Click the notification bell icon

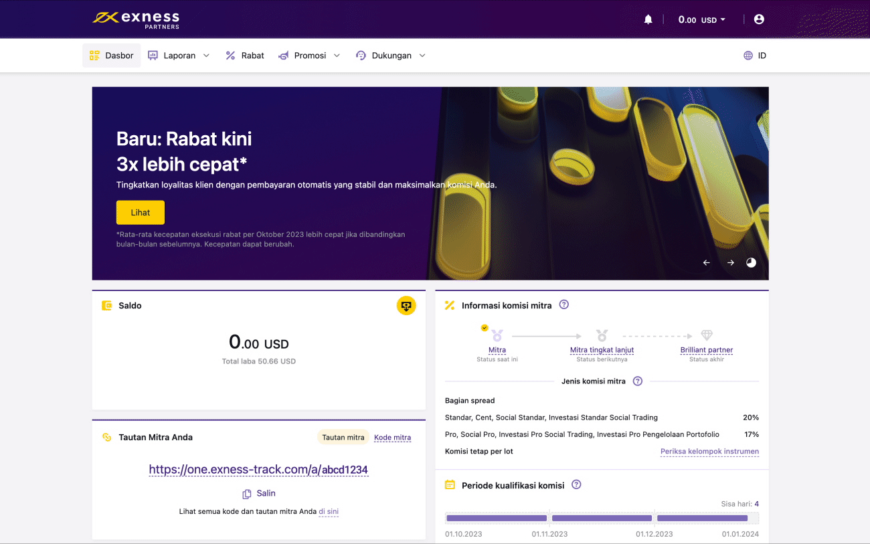[x=648, y=19]
